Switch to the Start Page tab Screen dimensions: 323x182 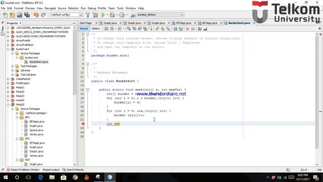click(85, 23)
